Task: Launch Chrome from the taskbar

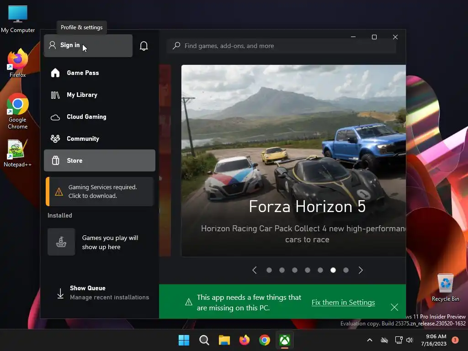Action: pyautogui.click(x=265, y=340)
